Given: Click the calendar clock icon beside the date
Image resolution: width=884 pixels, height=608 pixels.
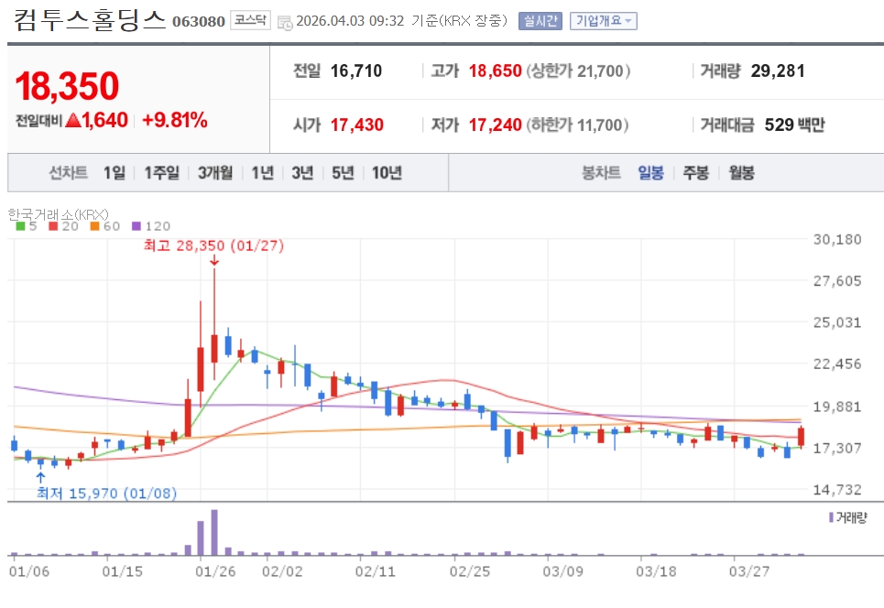Looking at the screenshot, I should coord(285,23).
